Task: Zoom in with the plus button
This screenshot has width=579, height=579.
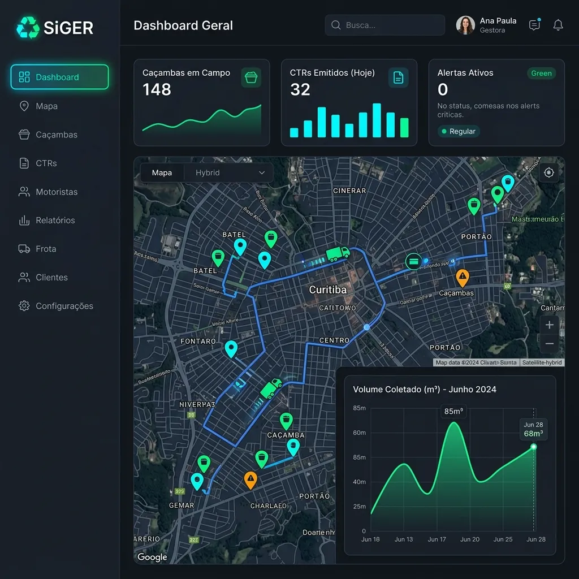Action: (x=549, y=325)
